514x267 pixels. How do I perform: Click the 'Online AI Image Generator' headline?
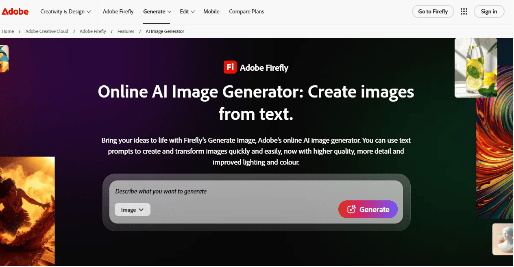[256, 103]
